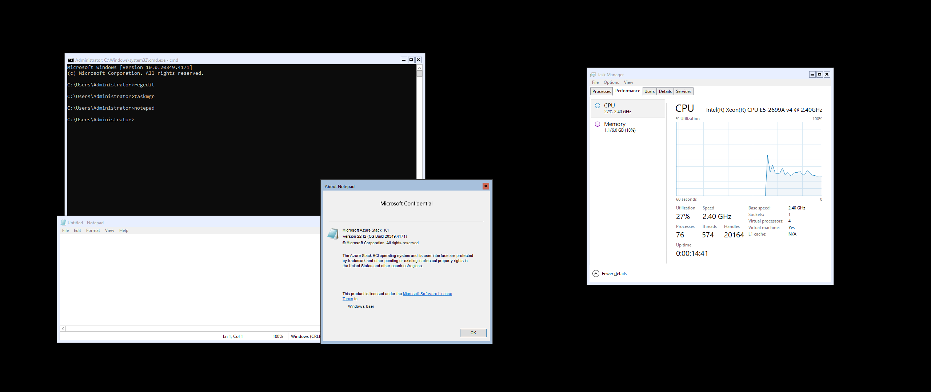
Task: Click the Utilization value 27%
Action: click(x=683, y=216)
